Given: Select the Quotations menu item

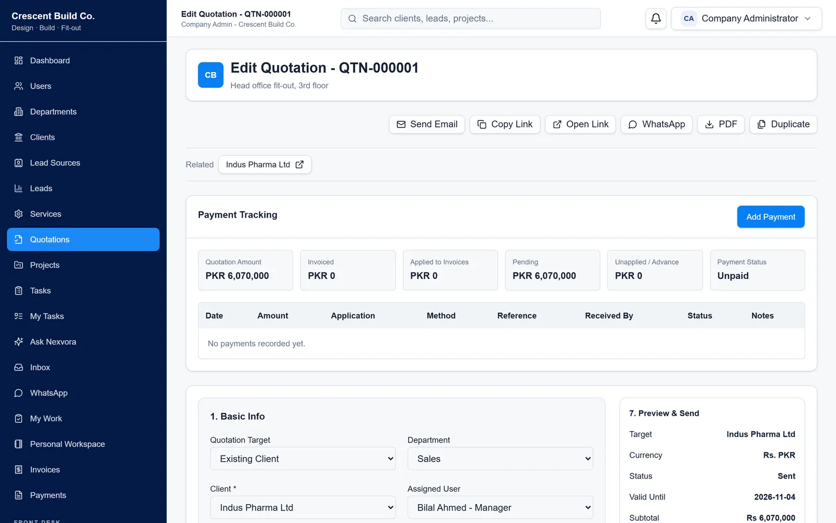Looking at the screenshot, I should click(x=83, y=240).
